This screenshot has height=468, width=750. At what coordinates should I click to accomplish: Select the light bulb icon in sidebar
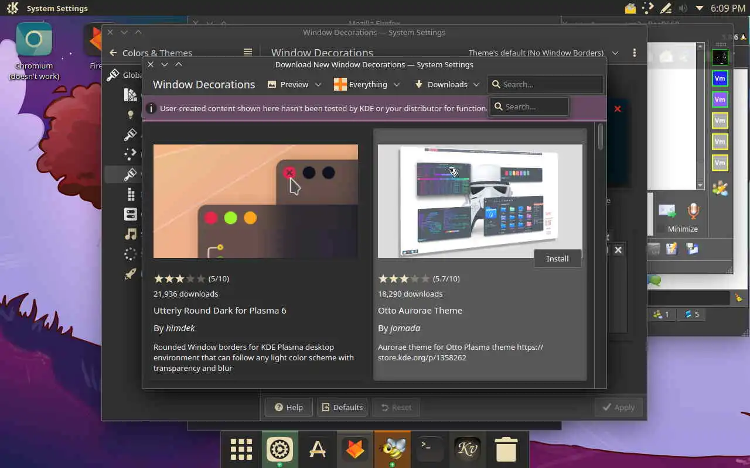pos(130,115)
